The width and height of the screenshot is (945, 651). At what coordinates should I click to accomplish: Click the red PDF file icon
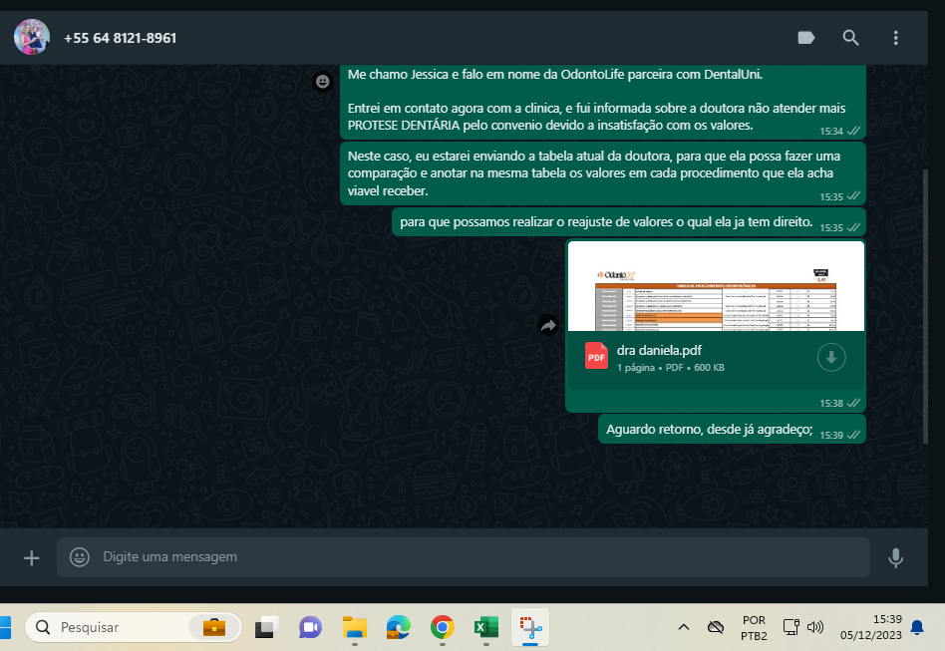(x=596, y=357)
